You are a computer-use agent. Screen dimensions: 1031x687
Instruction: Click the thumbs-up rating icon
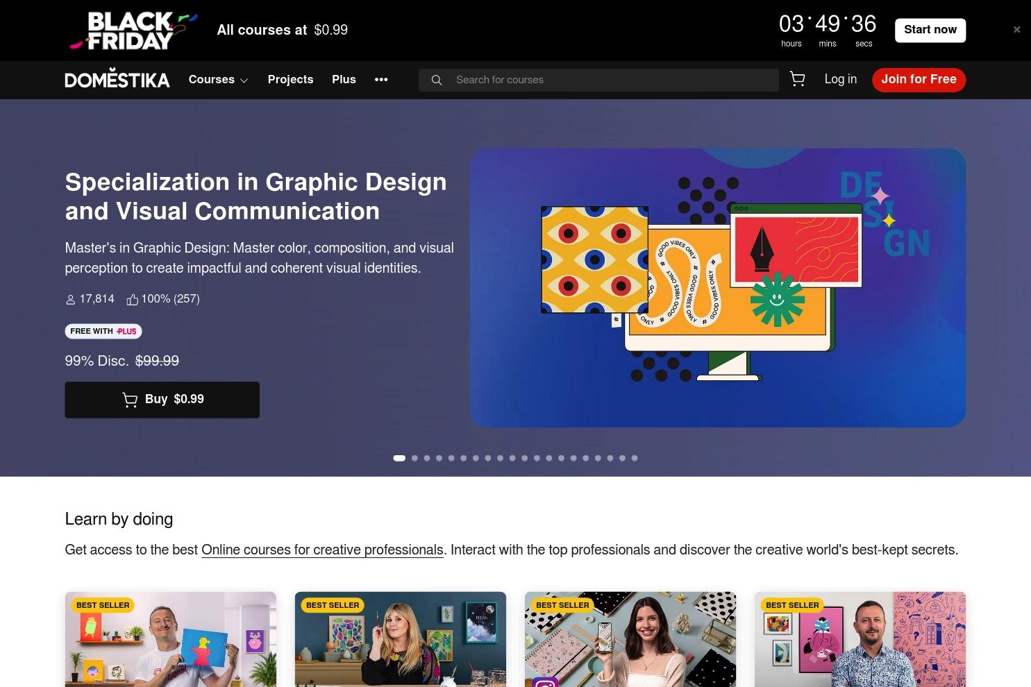click(132, 300)
